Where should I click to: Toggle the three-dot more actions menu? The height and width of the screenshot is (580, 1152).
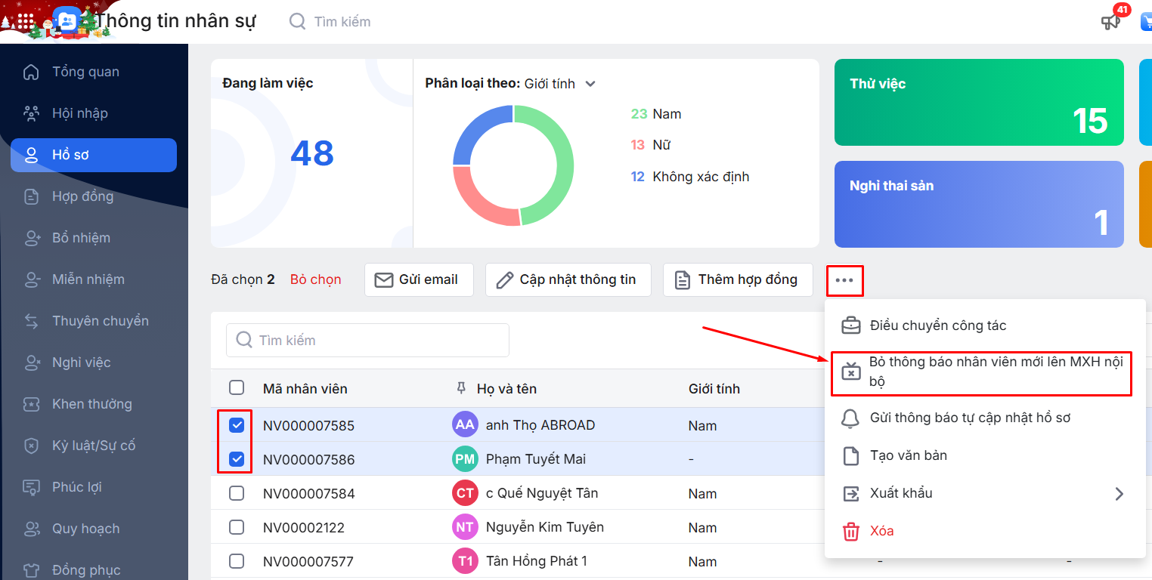coord(844,280)
